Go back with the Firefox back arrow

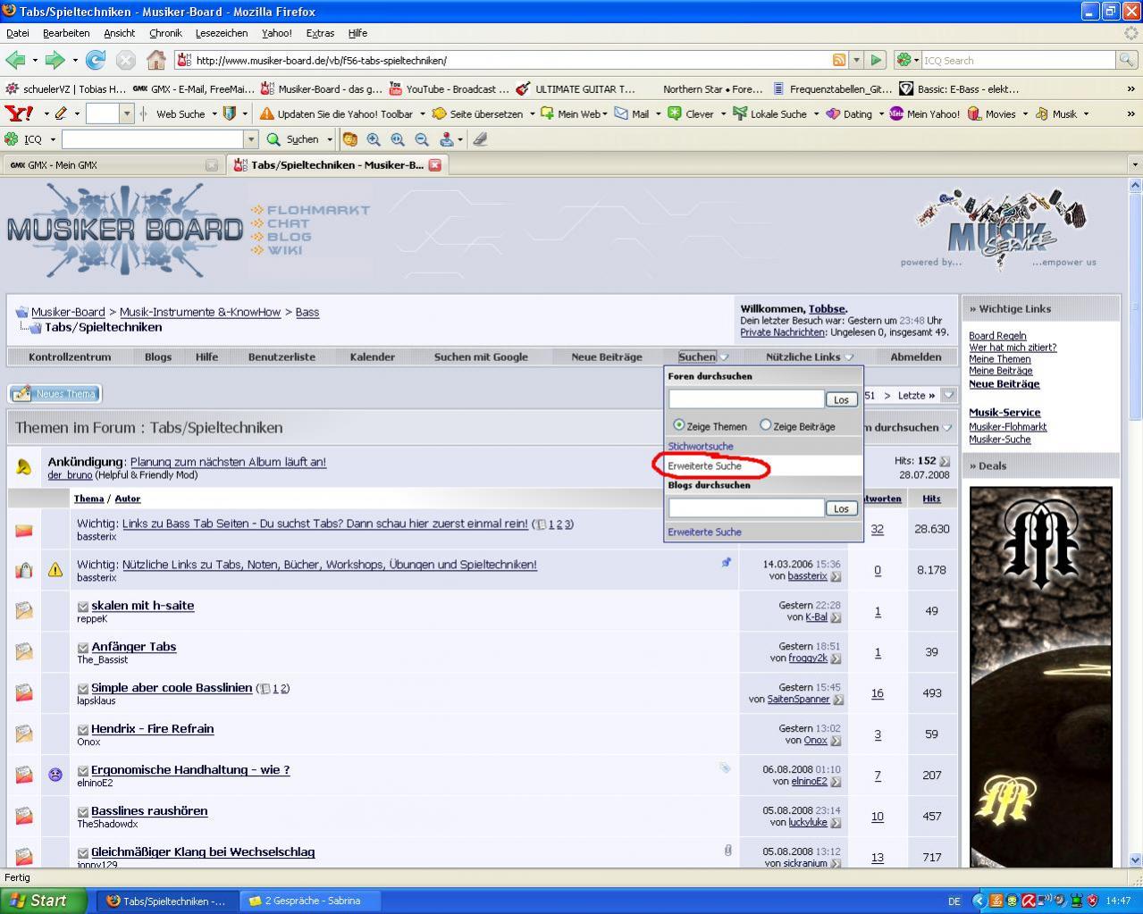tap(15, 60)
